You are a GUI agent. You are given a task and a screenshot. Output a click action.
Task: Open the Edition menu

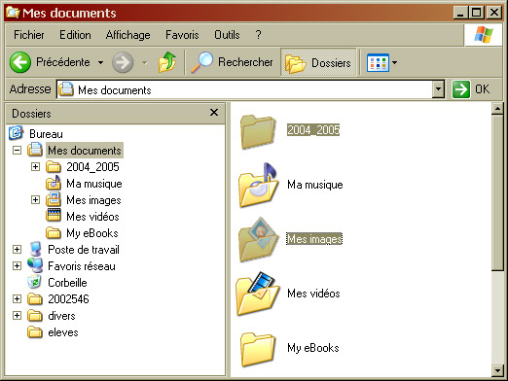75,35
